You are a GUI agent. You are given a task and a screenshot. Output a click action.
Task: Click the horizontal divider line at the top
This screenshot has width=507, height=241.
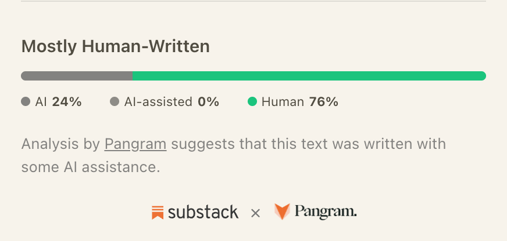[x=253, y=1]
